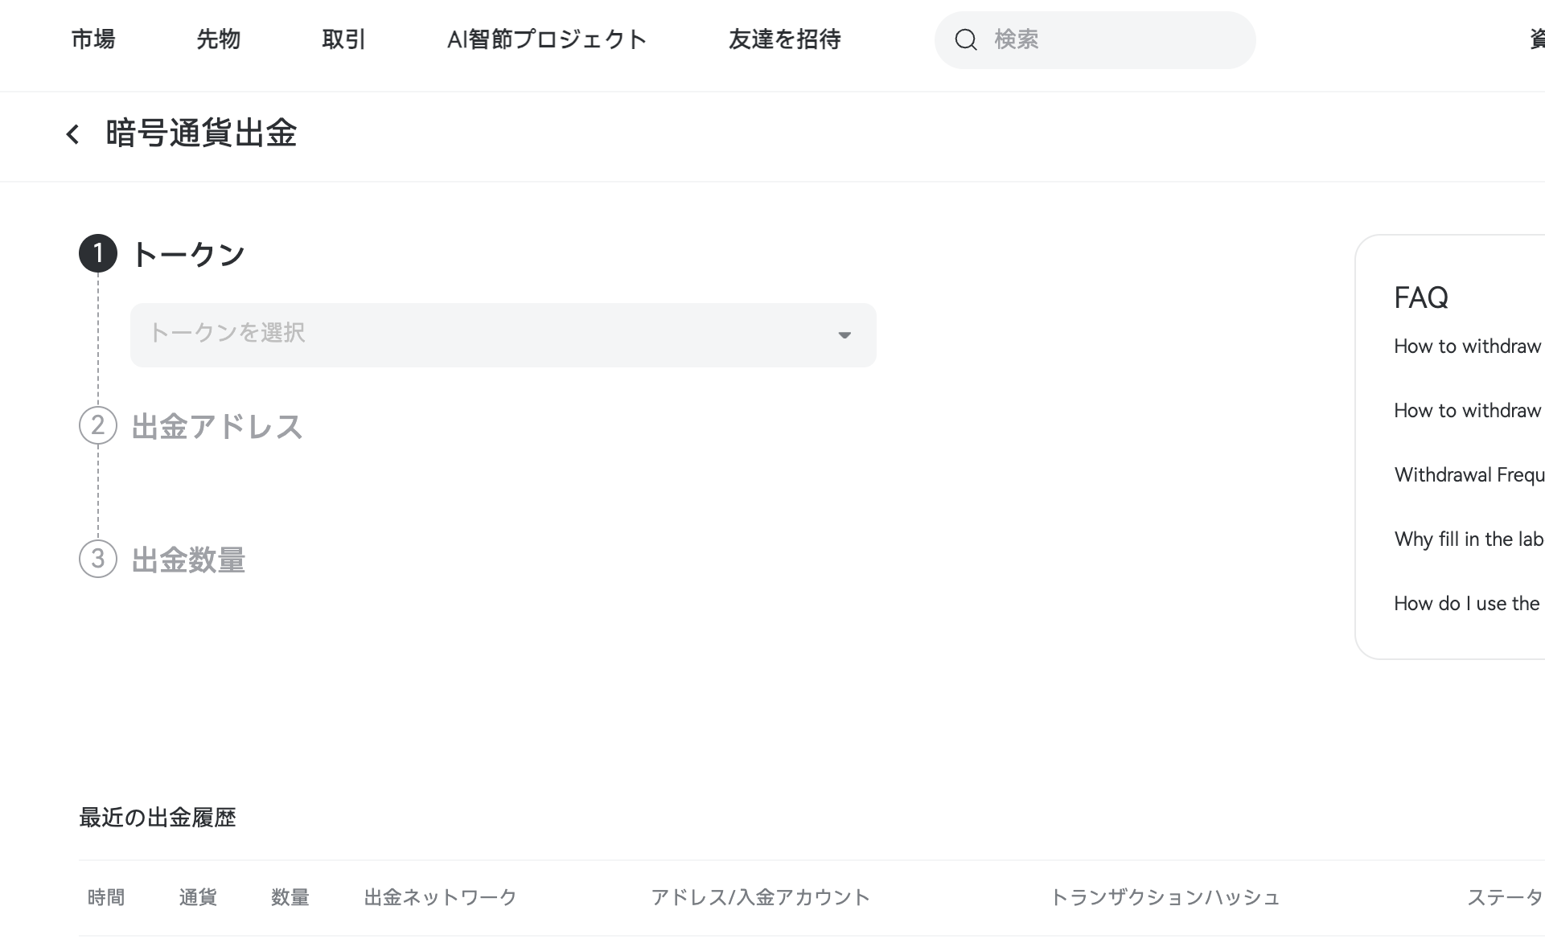Click the 通貨 column header
1545x939 pixels.
[x=198, y=897]
